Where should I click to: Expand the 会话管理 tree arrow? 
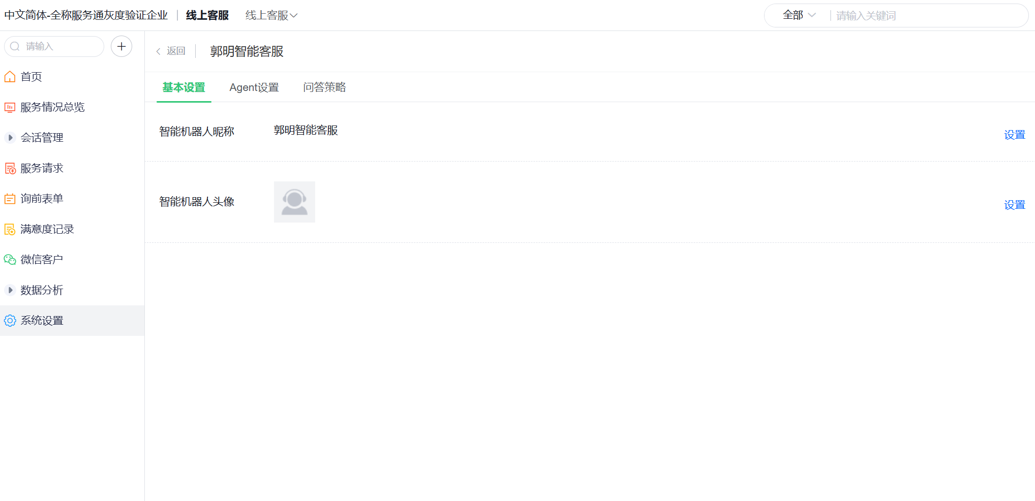tap(10, 138)
